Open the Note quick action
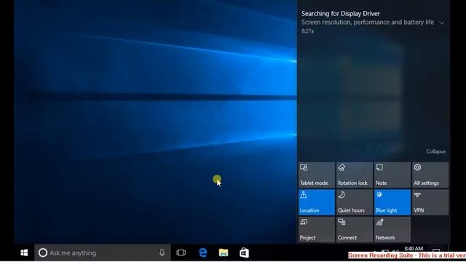Screen dimensions: 466x262 tap(392, 175)
